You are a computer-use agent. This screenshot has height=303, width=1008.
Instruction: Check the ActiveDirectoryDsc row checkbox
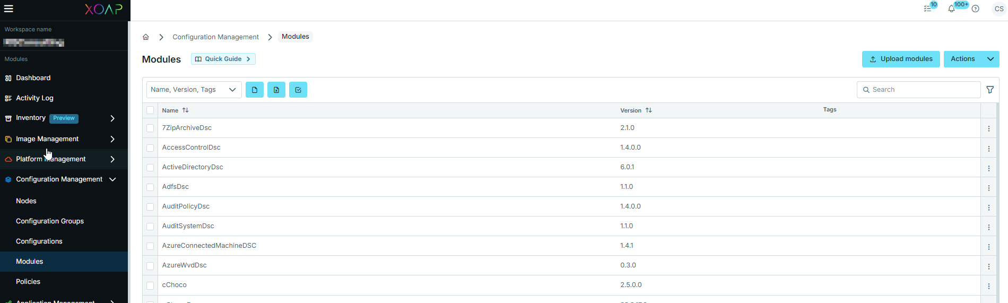150,168
